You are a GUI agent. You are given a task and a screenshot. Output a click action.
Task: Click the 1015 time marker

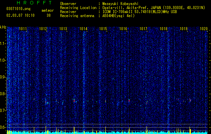pyautogui.click(x=103, y=28)
